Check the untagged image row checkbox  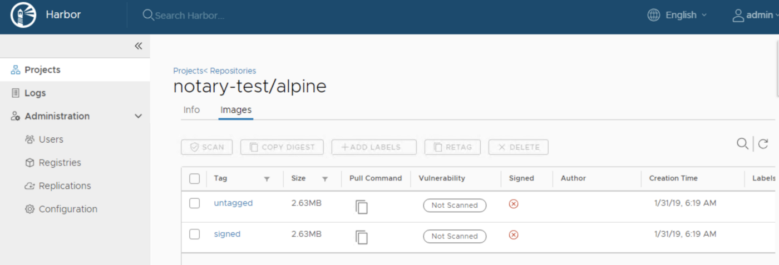pyautogui.click(x=194, y=203)
